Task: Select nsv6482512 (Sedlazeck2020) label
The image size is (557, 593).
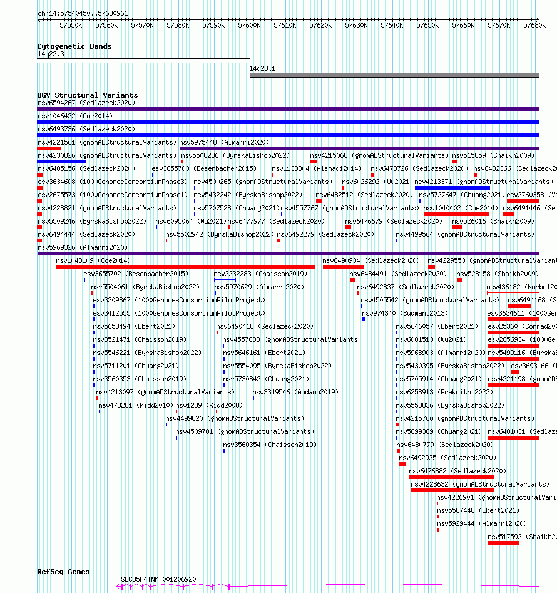Action: pyautogui.click(x=364, y=195)
